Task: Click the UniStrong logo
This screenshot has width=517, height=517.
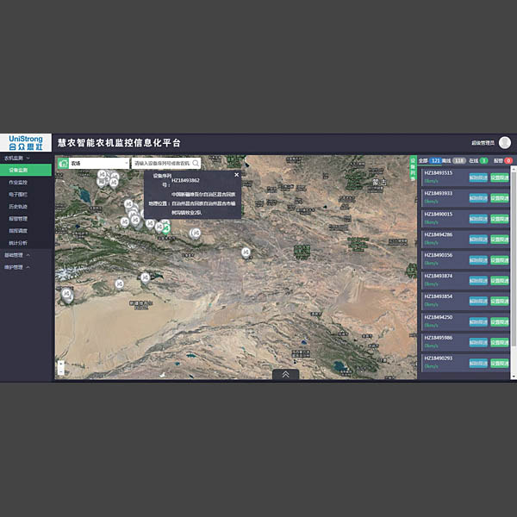Action: 26,142
